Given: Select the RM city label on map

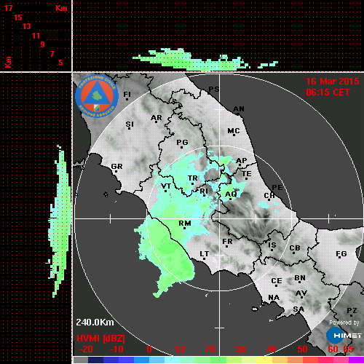Looking at the screenshot, I should [185, 223].
